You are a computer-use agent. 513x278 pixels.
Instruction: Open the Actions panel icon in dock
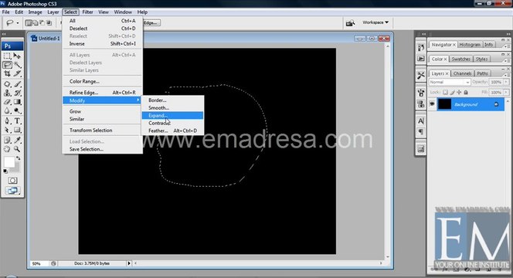tap(421, 59)
